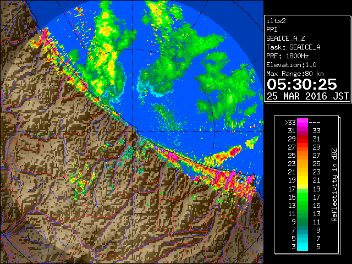Pick the yellow 19-21 dBZ legend swatch

coord(302,180)
